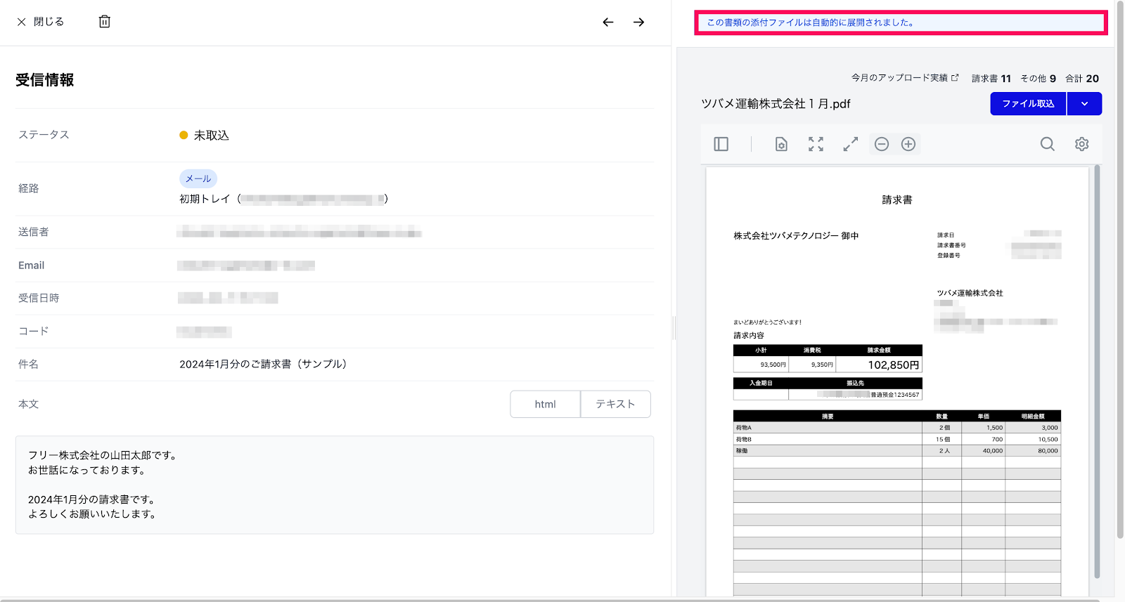The width and height of the screenshot is (1125, 602).
Task: Click the ファイル取込 button
Action: click(1028, 104)
